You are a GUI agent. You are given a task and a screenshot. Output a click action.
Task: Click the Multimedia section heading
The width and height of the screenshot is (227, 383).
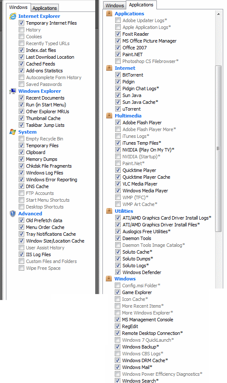128,116
